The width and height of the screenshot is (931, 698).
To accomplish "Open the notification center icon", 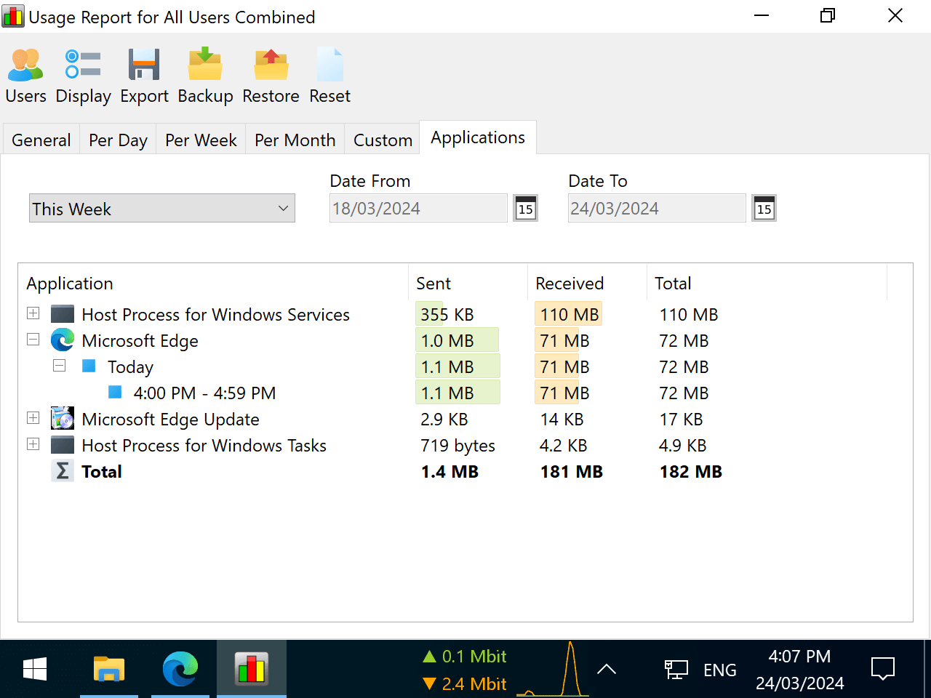I will pos(883,669).
